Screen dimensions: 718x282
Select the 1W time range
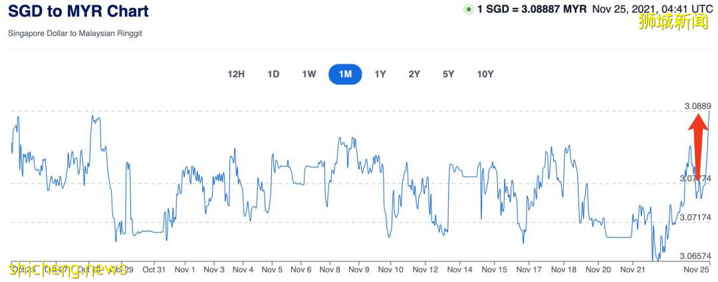tap(309, 74)
